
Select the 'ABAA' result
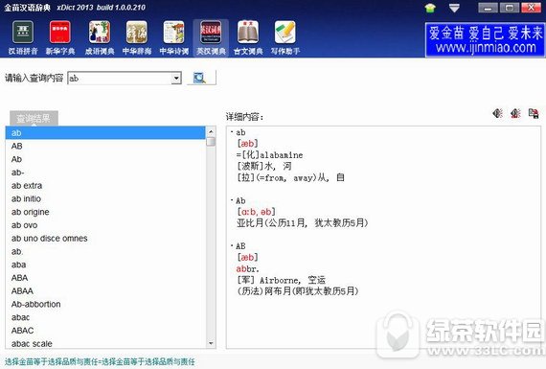point(105,291)
